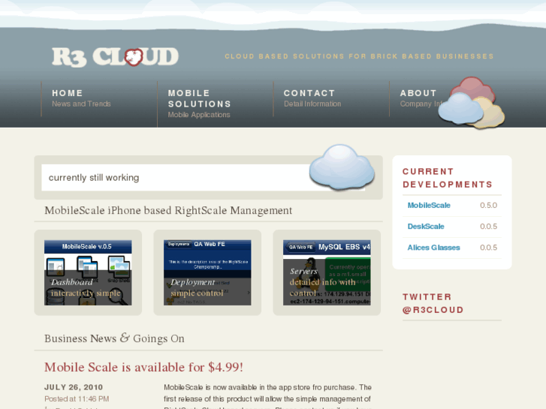
Task: Click the three-cloud graphic in the navigation bar
Action: (x=472, y=103)
